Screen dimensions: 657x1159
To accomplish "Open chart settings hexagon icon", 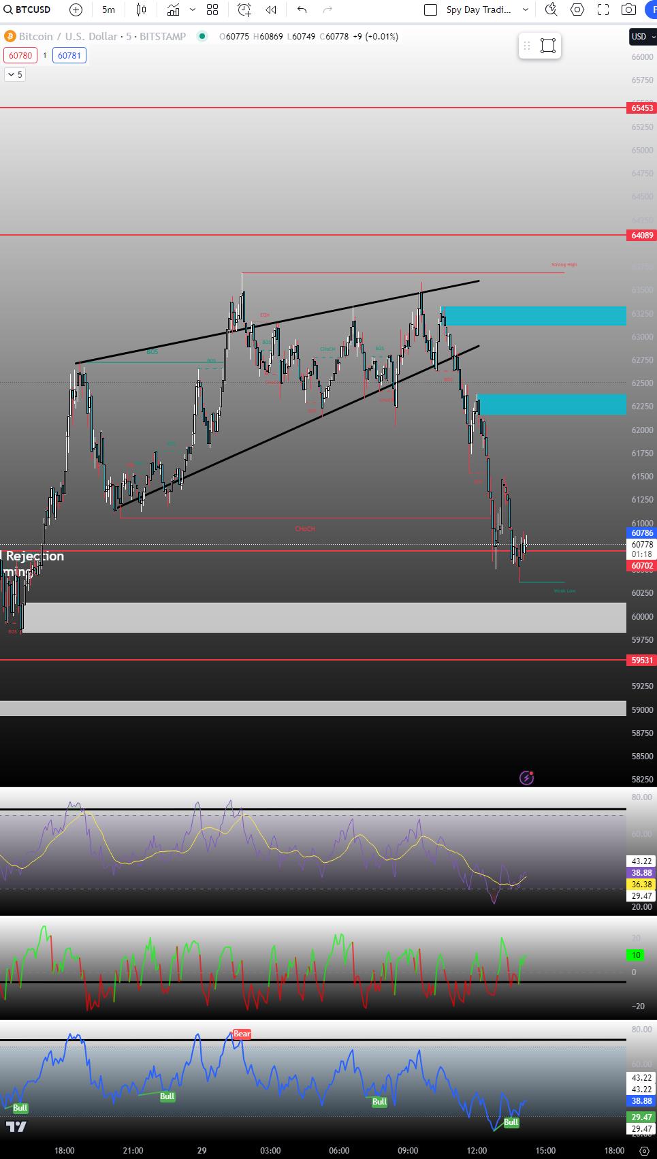I will pyautogui.click(x=577, y=10).
